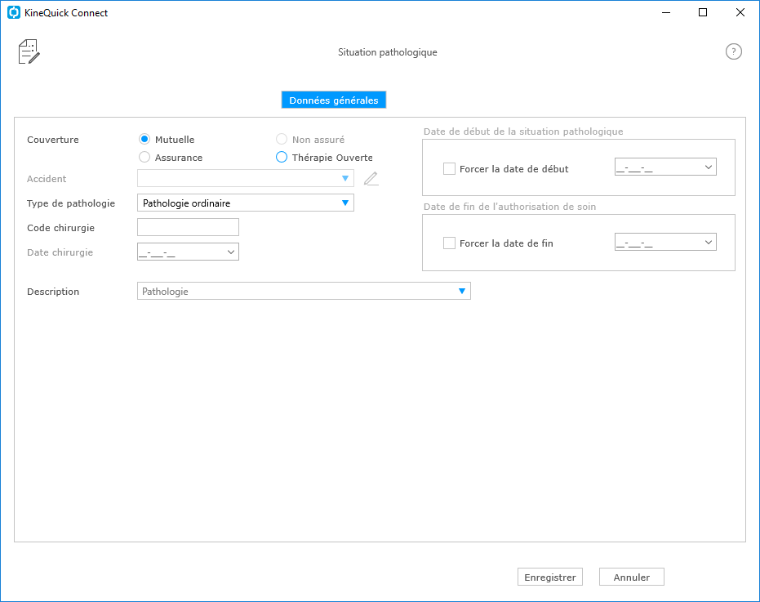
Task: Click the Type de pathologie label
Action: click(71, 203)
